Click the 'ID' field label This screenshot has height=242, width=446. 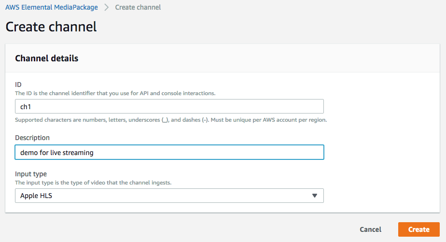[18, 85]
